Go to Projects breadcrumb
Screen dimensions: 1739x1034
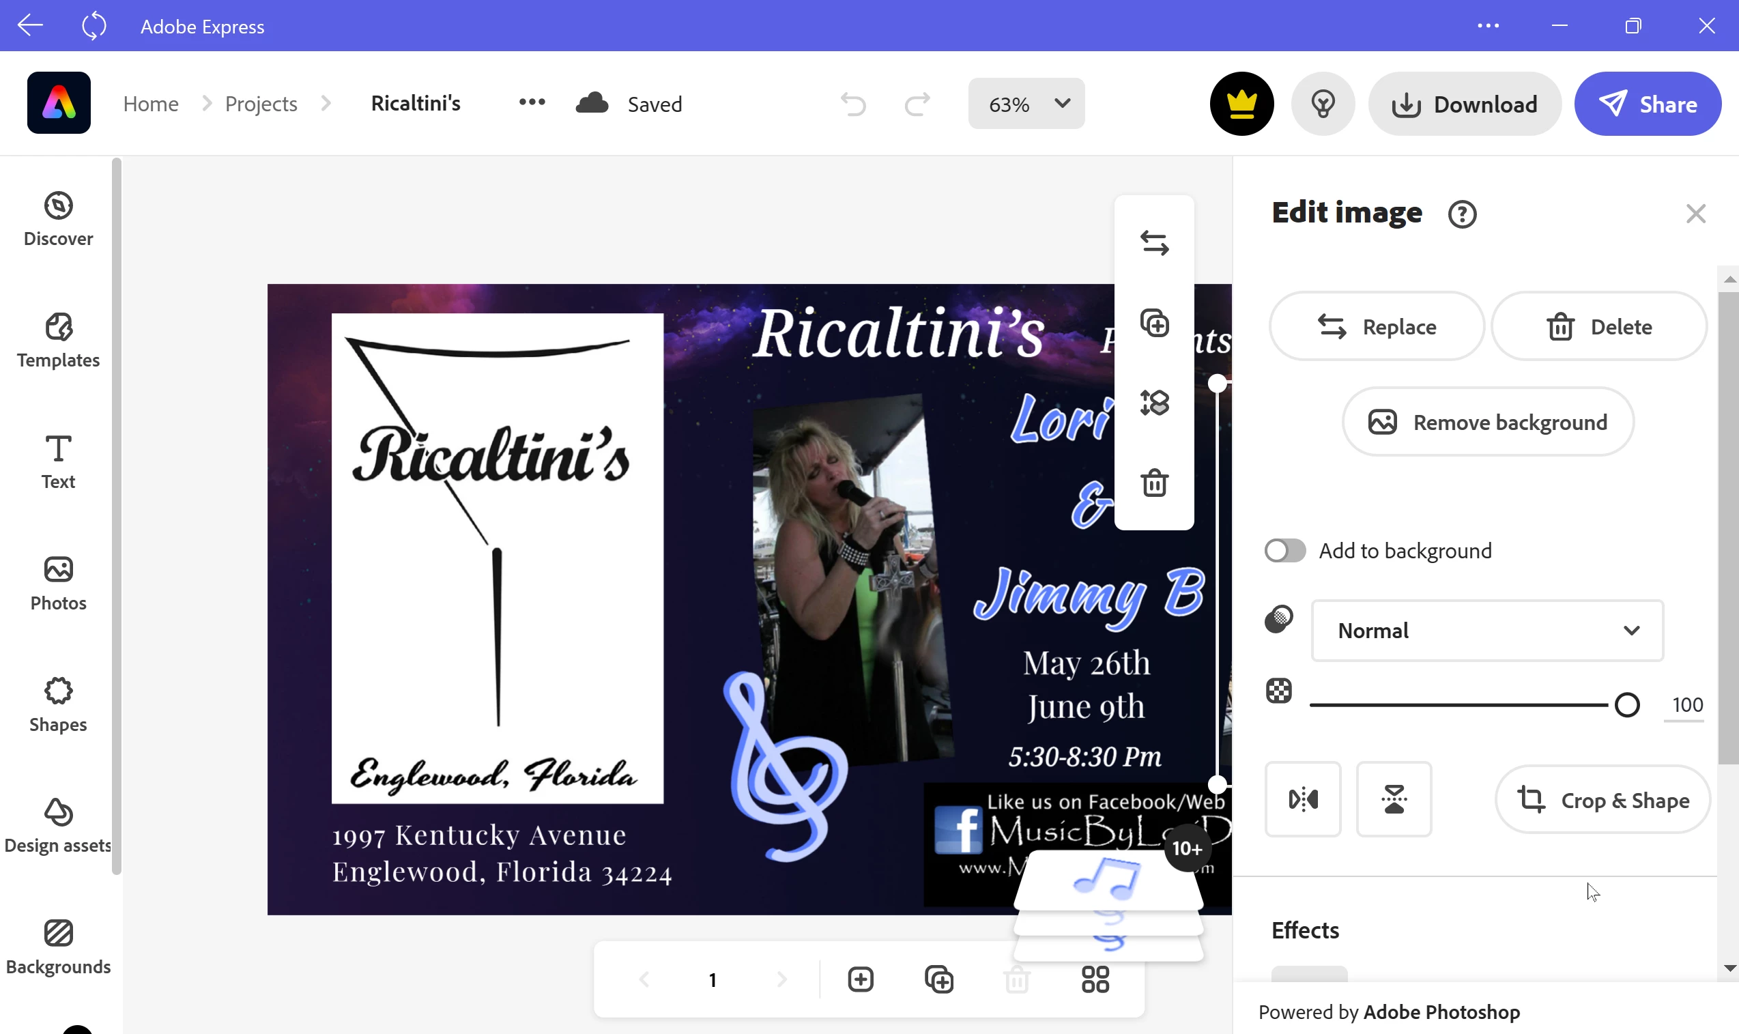click(261, 104)
